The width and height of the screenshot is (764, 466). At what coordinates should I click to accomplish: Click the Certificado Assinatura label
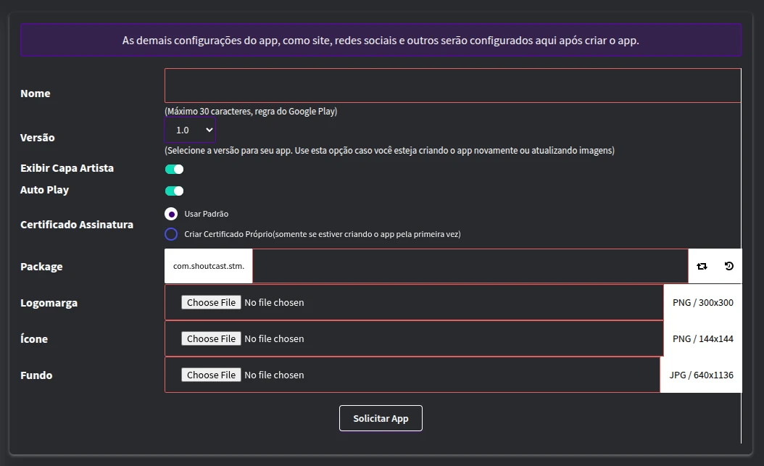(77, 225)
